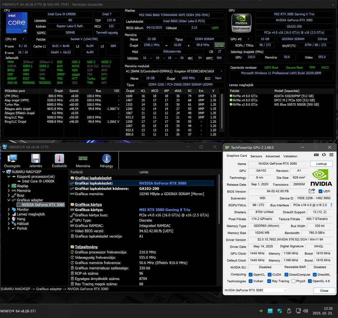Open the GPU-Z hamburger menu icon
This screenshot has height=318, width=338.
click(x=331, y=155)
